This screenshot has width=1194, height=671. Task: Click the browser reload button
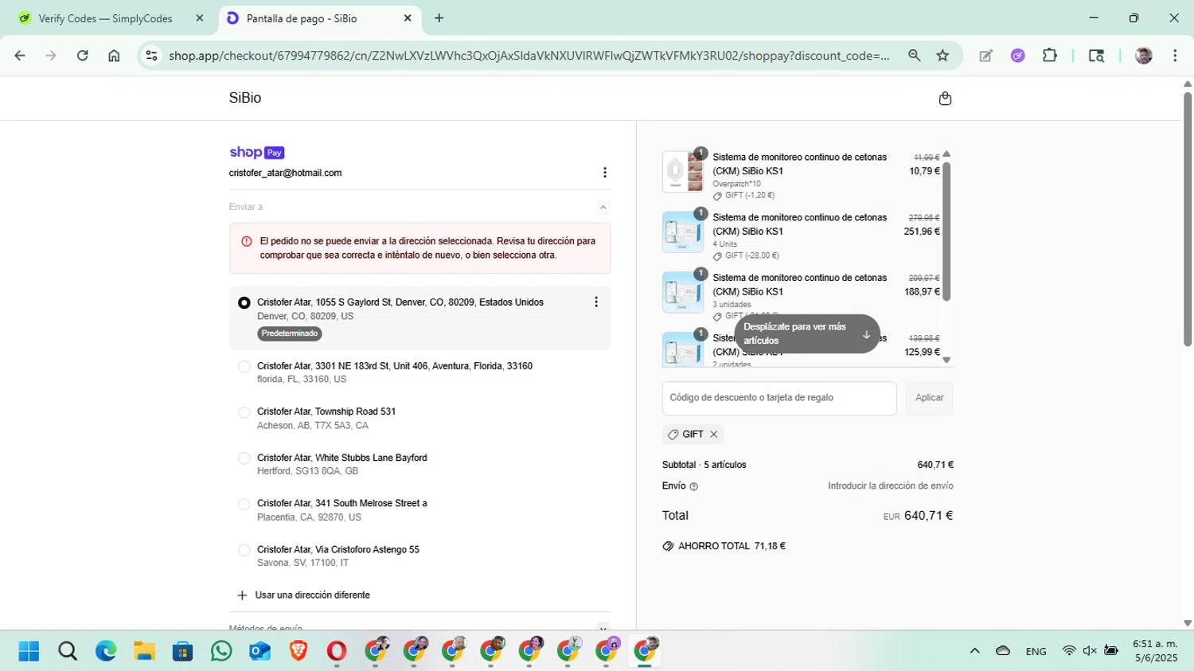(x=82, y=56)
